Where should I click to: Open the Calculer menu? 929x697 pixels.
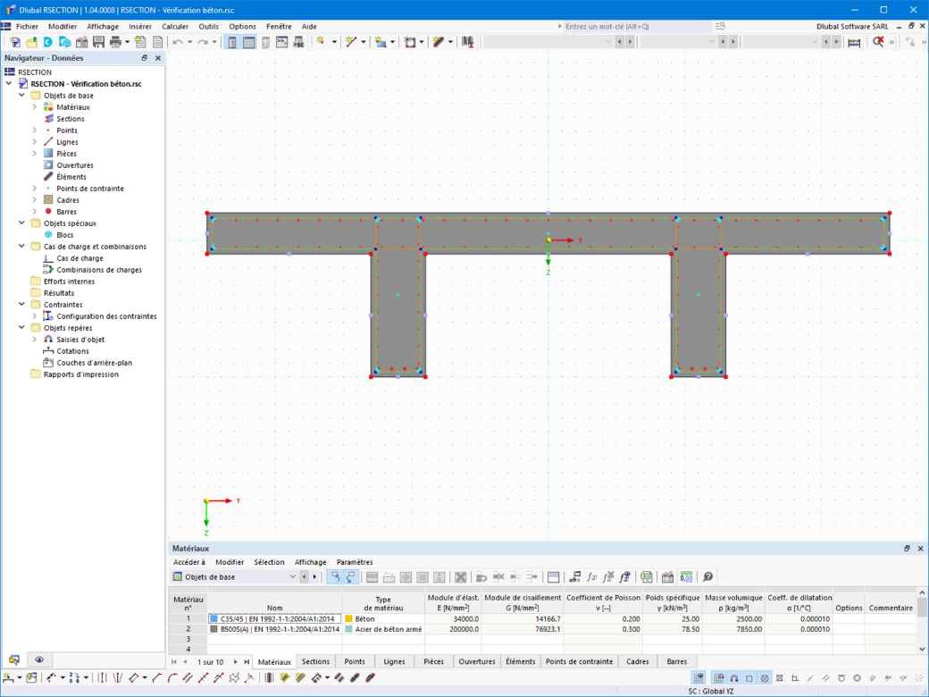tap(175, 27)
